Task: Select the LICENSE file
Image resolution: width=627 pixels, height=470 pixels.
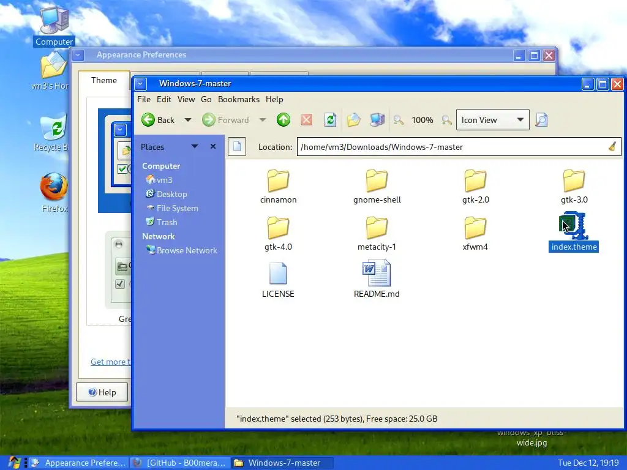Action: coord(279,280)
